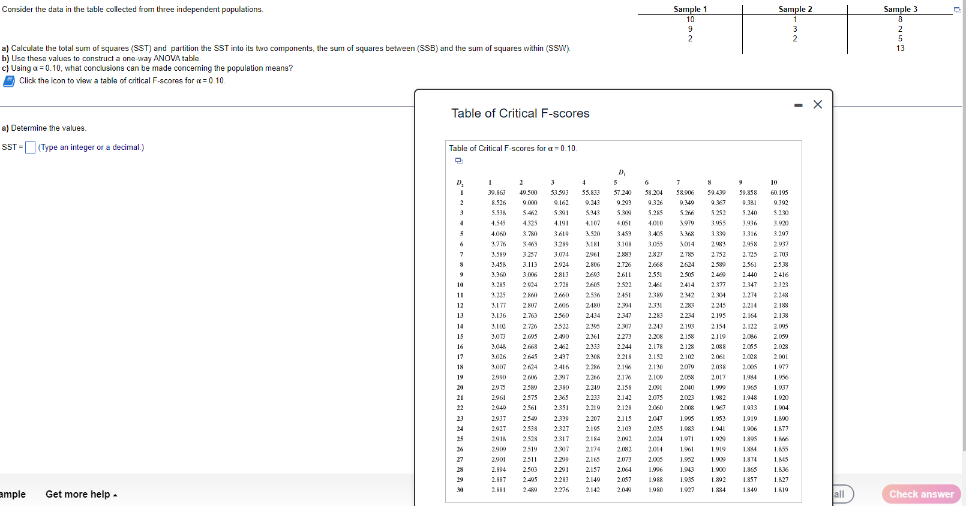966x506 pixels.
Task: Click the 'Table of Critical F-scores' dialog title
Action: tap(520, 113)
